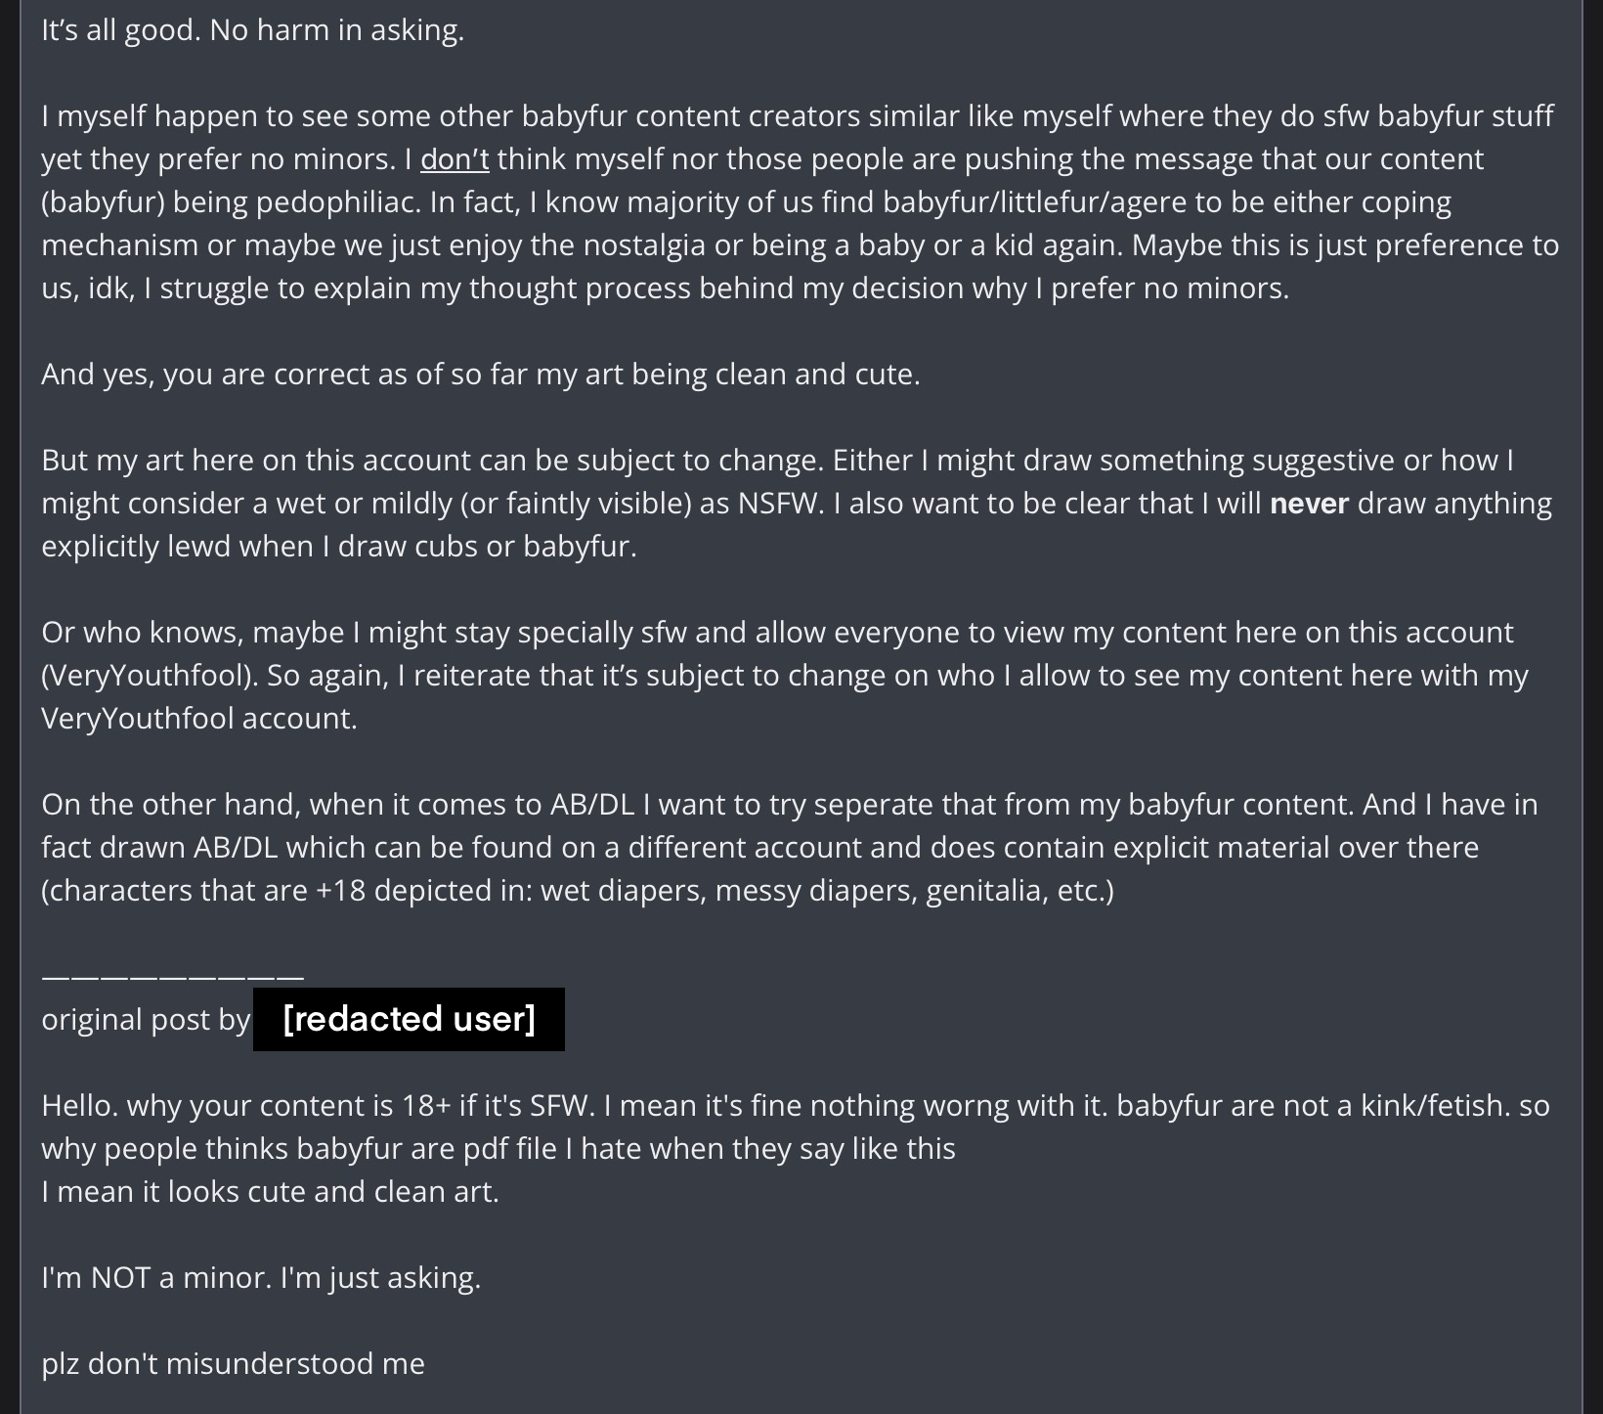Click the line "VeryYouthfool account."
The image size is (1603, 1414).
(x=199, y=719)
